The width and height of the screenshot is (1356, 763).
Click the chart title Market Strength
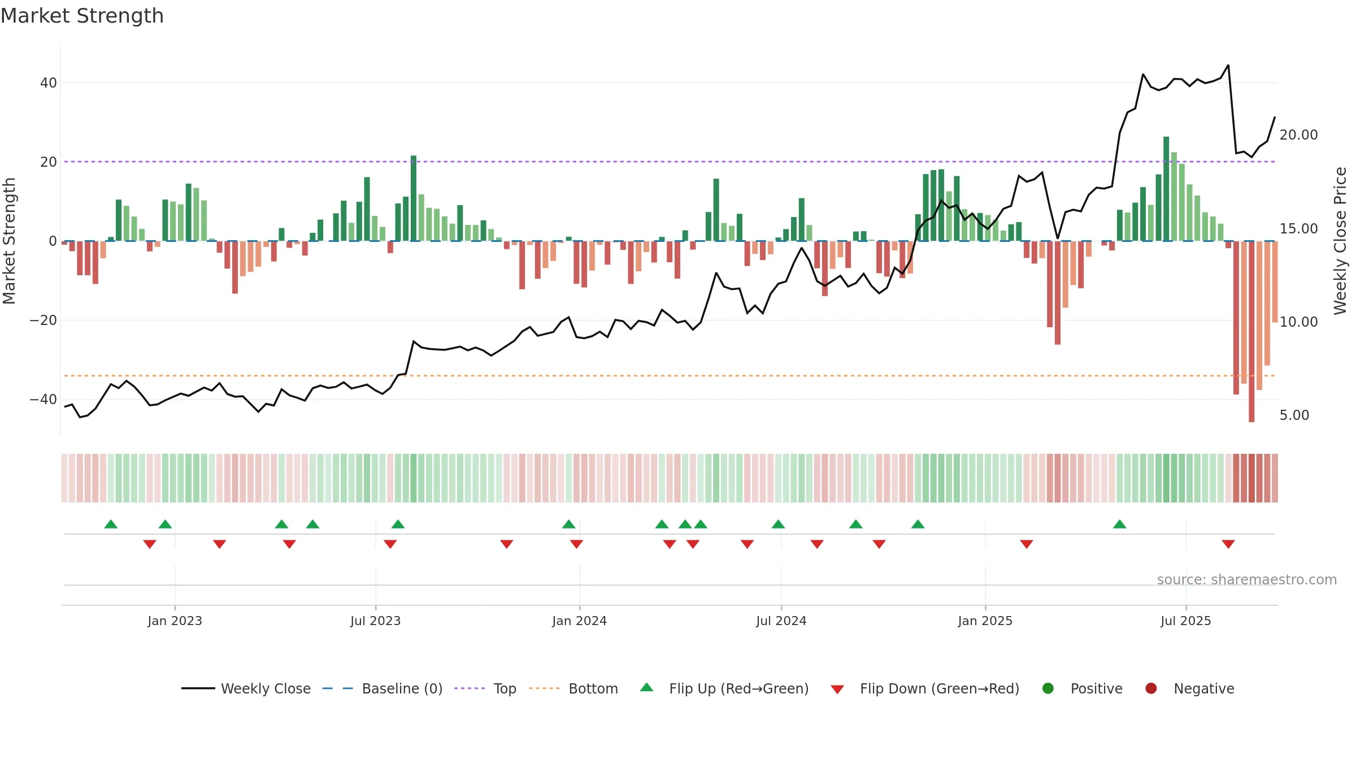(x=82, y=16)
